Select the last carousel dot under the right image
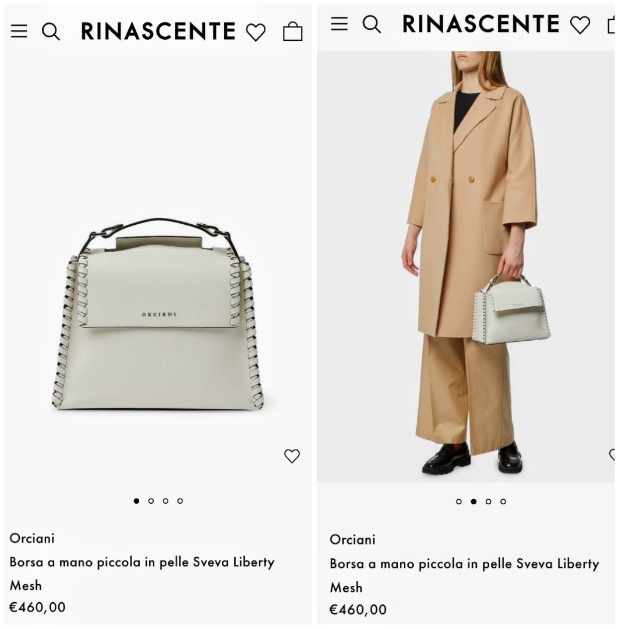This screenshot has height=629, width=629. [x=503, y=501]
